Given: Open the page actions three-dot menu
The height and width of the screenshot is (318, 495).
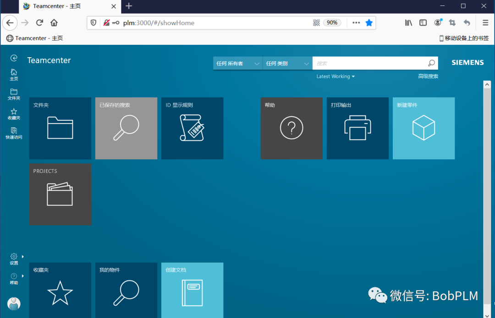Looking at the screenshot, I should (x=356, y=23).
